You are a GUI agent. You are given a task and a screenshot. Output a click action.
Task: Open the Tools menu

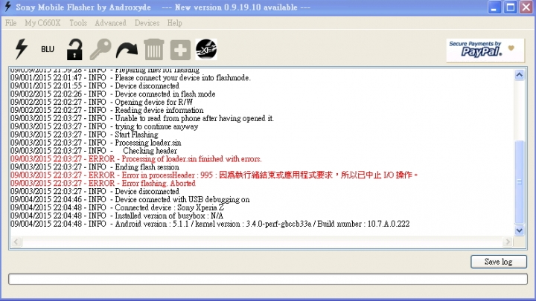[x=78, y=23]
